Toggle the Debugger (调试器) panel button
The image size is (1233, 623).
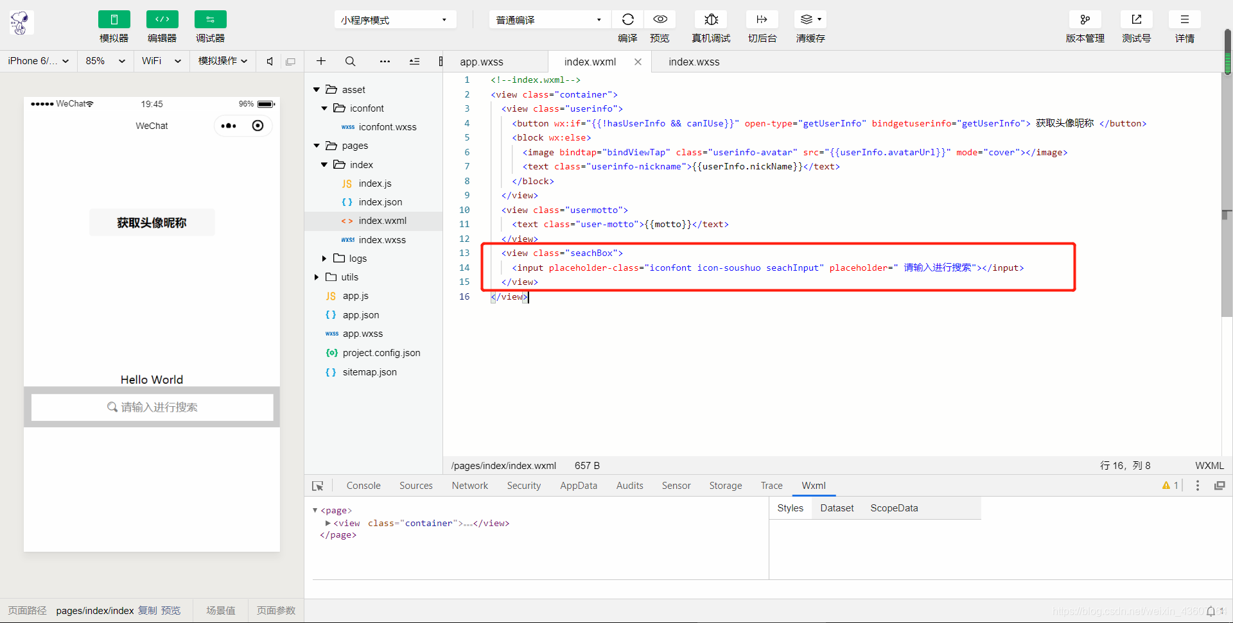click(211, 19)
